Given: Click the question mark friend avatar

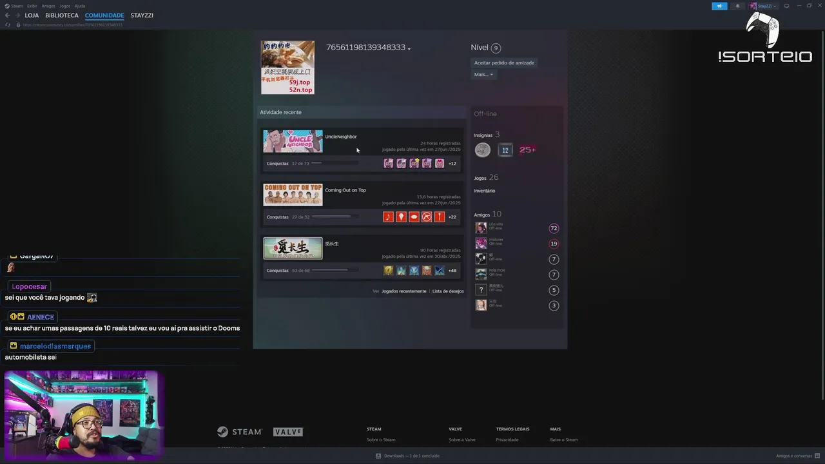Looking at the screenshot, I should pyautogui.click(x=481, y=290).
